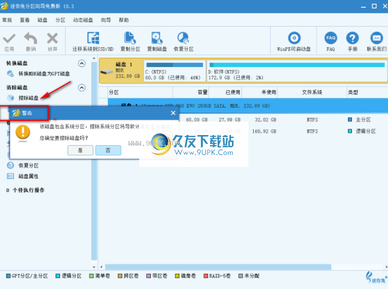Click the 简单卷 legend swatch
Viewport: 388px width, 289px height.
coord(91,276)
